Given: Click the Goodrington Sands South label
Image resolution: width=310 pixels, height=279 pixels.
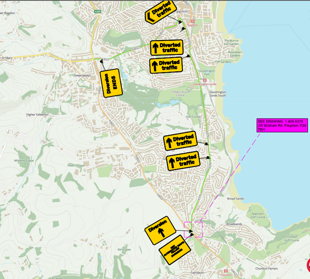Looking at the screenshot, I should (x=217, y=94).
